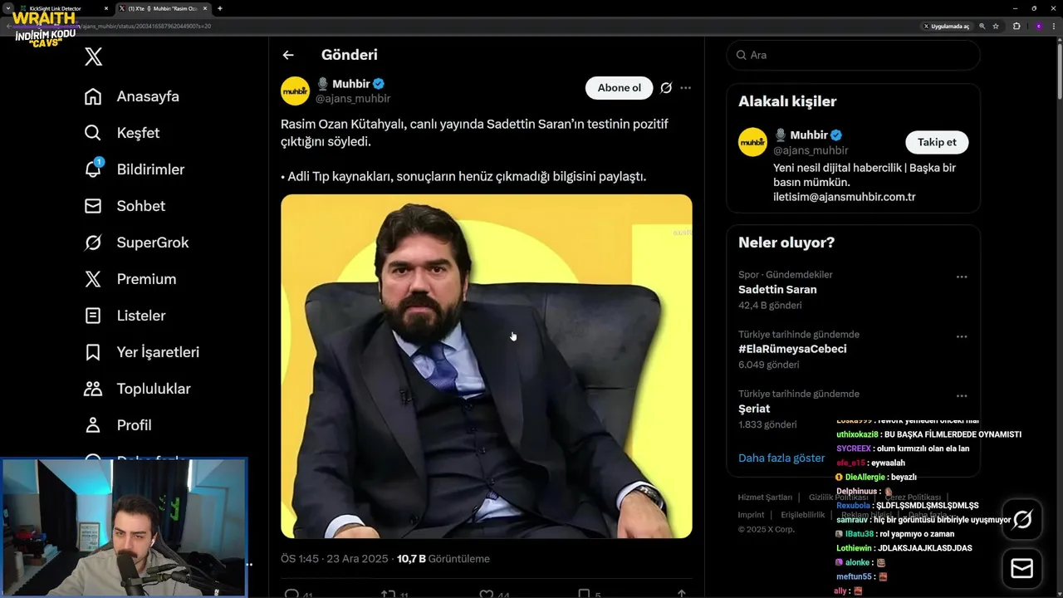Viewport: 1063px width, 598px height.
Task: Open browser extensions puzzle icon
Action: (x=1016, y=26)
